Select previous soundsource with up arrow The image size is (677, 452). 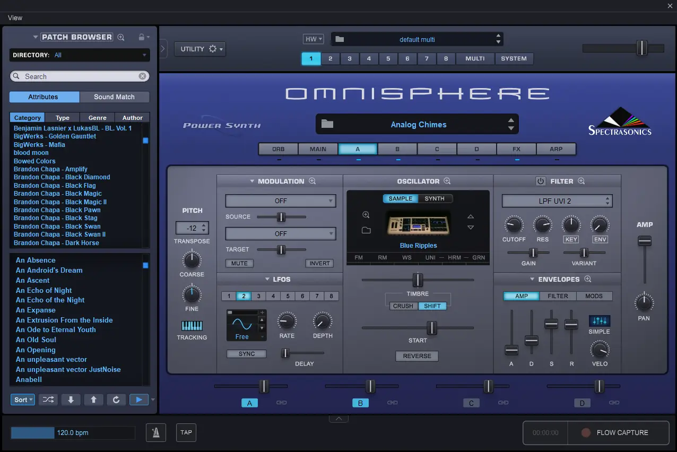click(471, 216)
